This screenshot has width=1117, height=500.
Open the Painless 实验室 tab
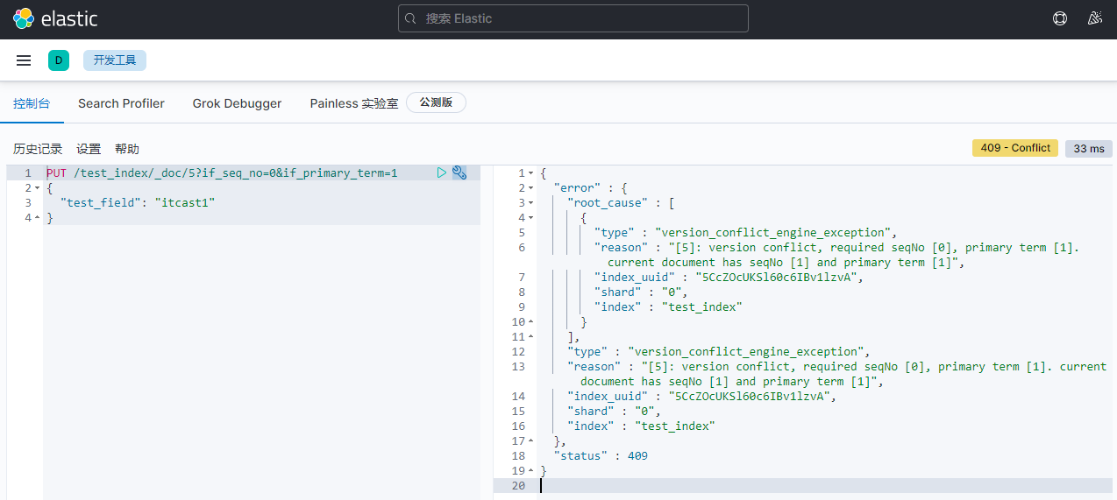[354, 103]
